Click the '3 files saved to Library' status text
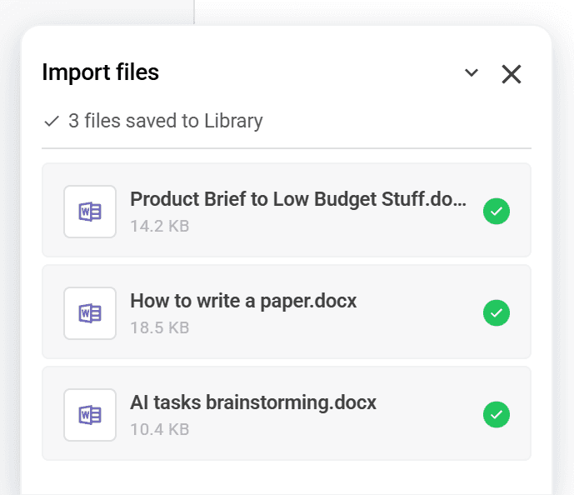Screen dimensions: 574x495 [165, 122]
